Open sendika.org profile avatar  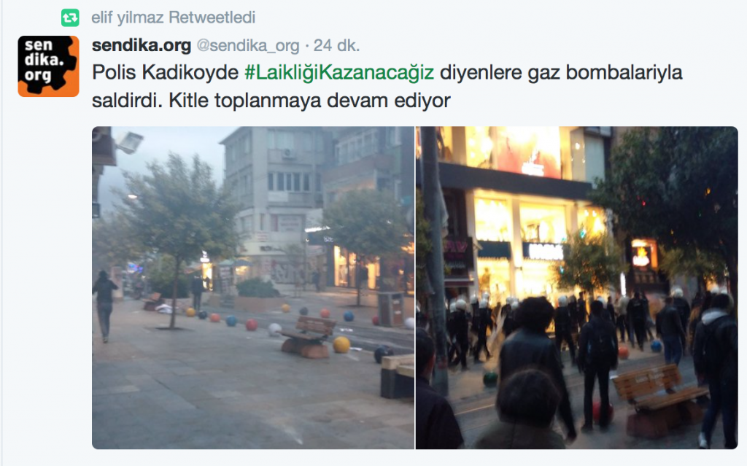pyautogui.click(x=49, y=66)
